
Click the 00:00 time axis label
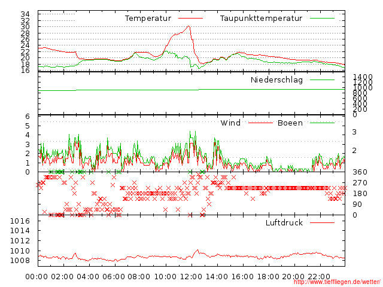tap(37, 277)
